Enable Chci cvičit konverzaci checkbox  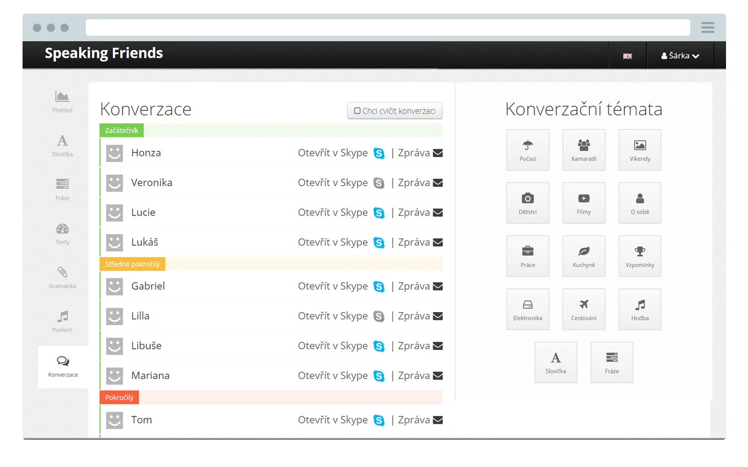point(357,111)
